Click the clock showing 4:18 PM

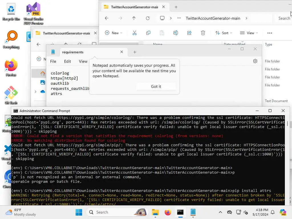coord(260,212)
